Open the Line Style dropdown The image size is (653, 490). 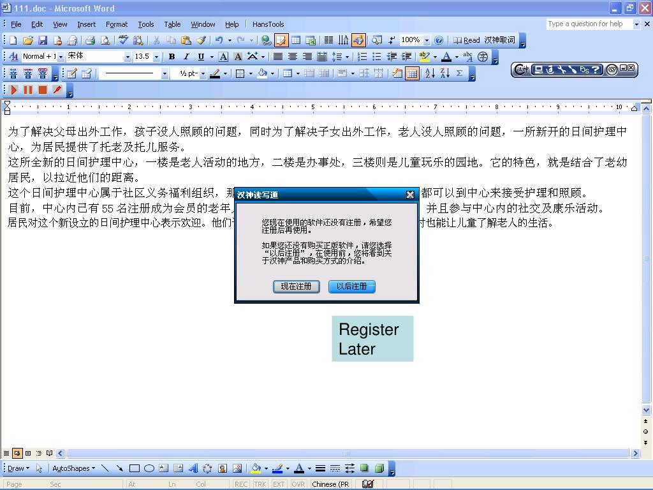click(165, 74)
